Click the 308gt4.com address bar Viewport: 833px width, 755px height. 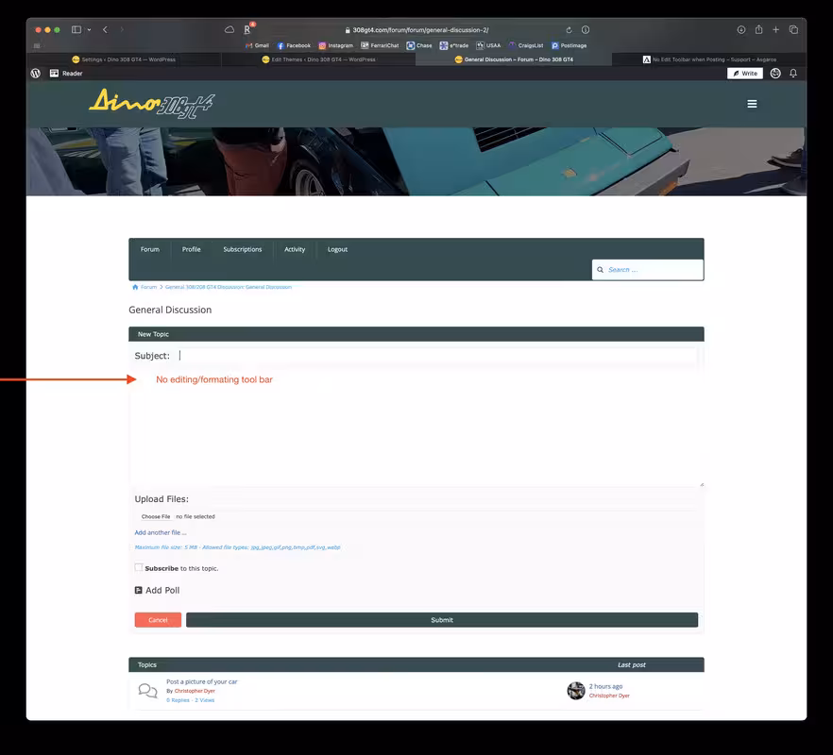coord(419,30)
